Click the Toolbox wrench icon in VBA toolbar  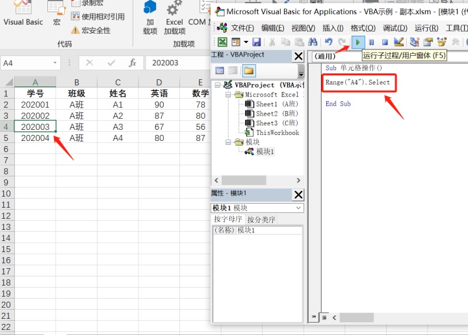click(x=455, y=42)
